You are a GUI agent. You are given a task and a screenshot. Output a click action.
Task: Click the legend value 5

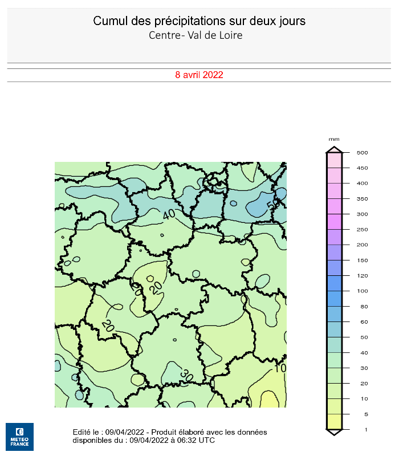366,414
